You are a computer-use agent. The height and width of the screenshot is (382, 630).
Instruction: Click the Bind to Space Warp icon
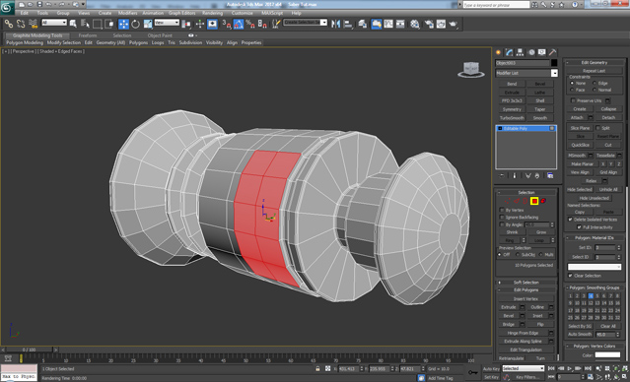pos(33,24)
